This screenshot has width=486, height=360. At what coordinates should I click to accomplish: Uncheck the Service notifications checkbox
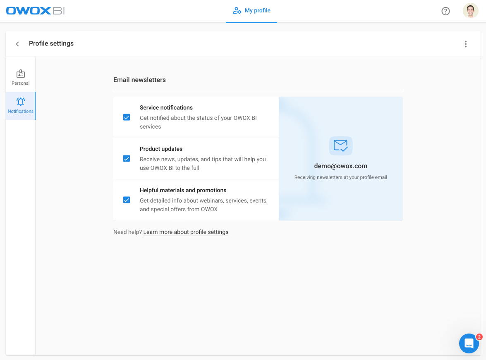[x=127, y=117]
